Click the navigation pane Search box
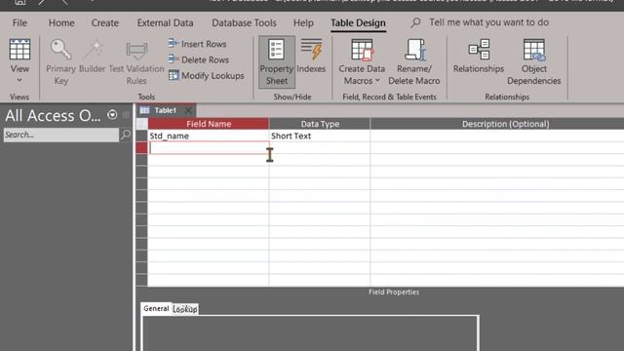Image resolution: width=624 pixels, height=351 pixels. (x=60, y=135)
